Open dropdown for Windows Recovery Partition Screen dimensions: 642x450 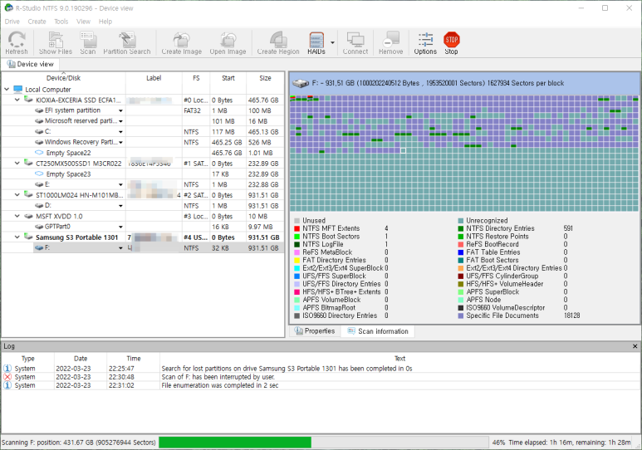click(120, 142)
